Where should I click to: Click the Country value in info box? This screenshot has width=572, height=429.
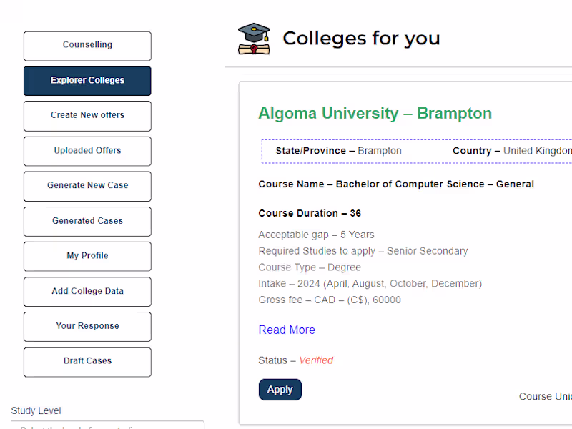pyautogui.click(x=536, y=151)
